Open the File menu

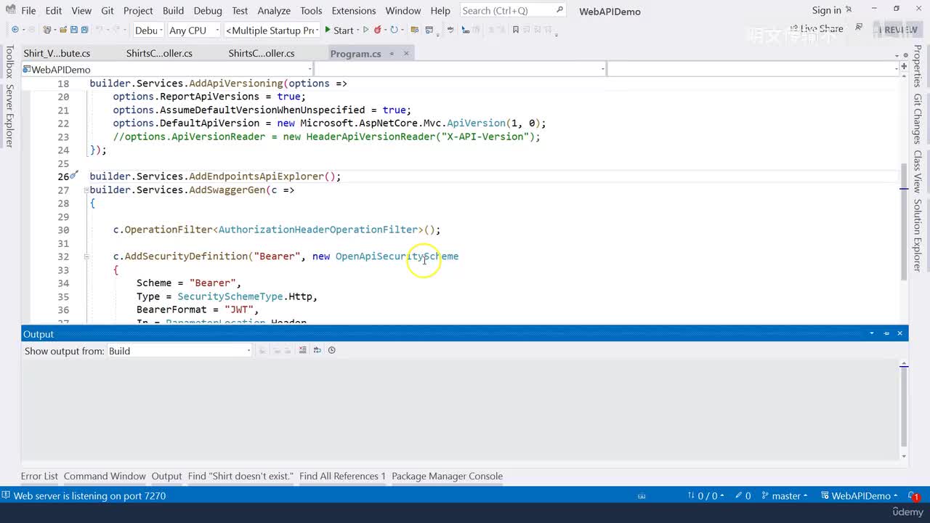[28, 10]
